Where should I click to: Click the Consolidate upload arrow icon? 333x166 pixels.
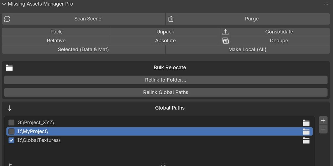coord(225,32)
